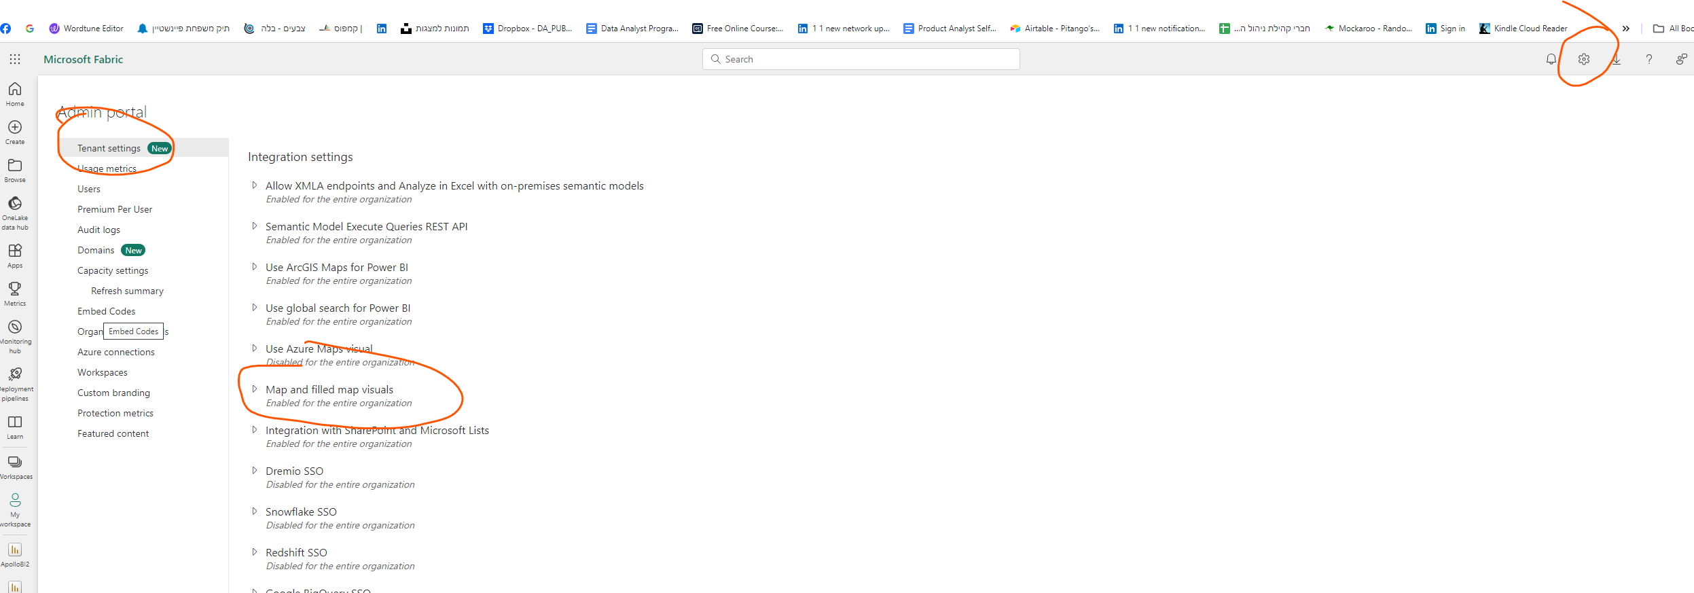The image size is (1694, 593).
Task: Expand Map and filled map visuals
Action: click(255, 389)
